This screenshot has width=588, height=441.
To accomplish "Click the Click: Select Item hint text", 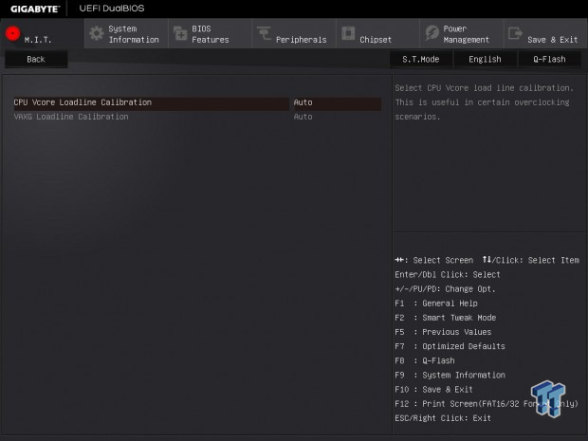I will click(x=531, y=260).
